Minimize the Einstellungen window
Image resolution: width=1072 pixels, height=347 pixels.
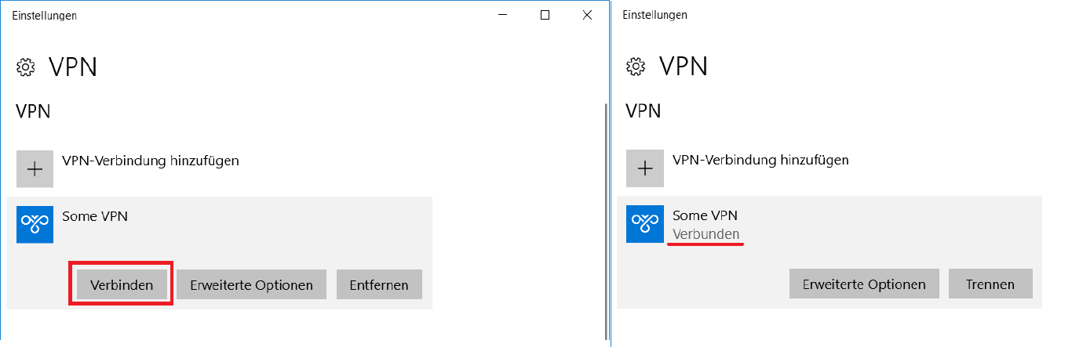pos(503,15)
